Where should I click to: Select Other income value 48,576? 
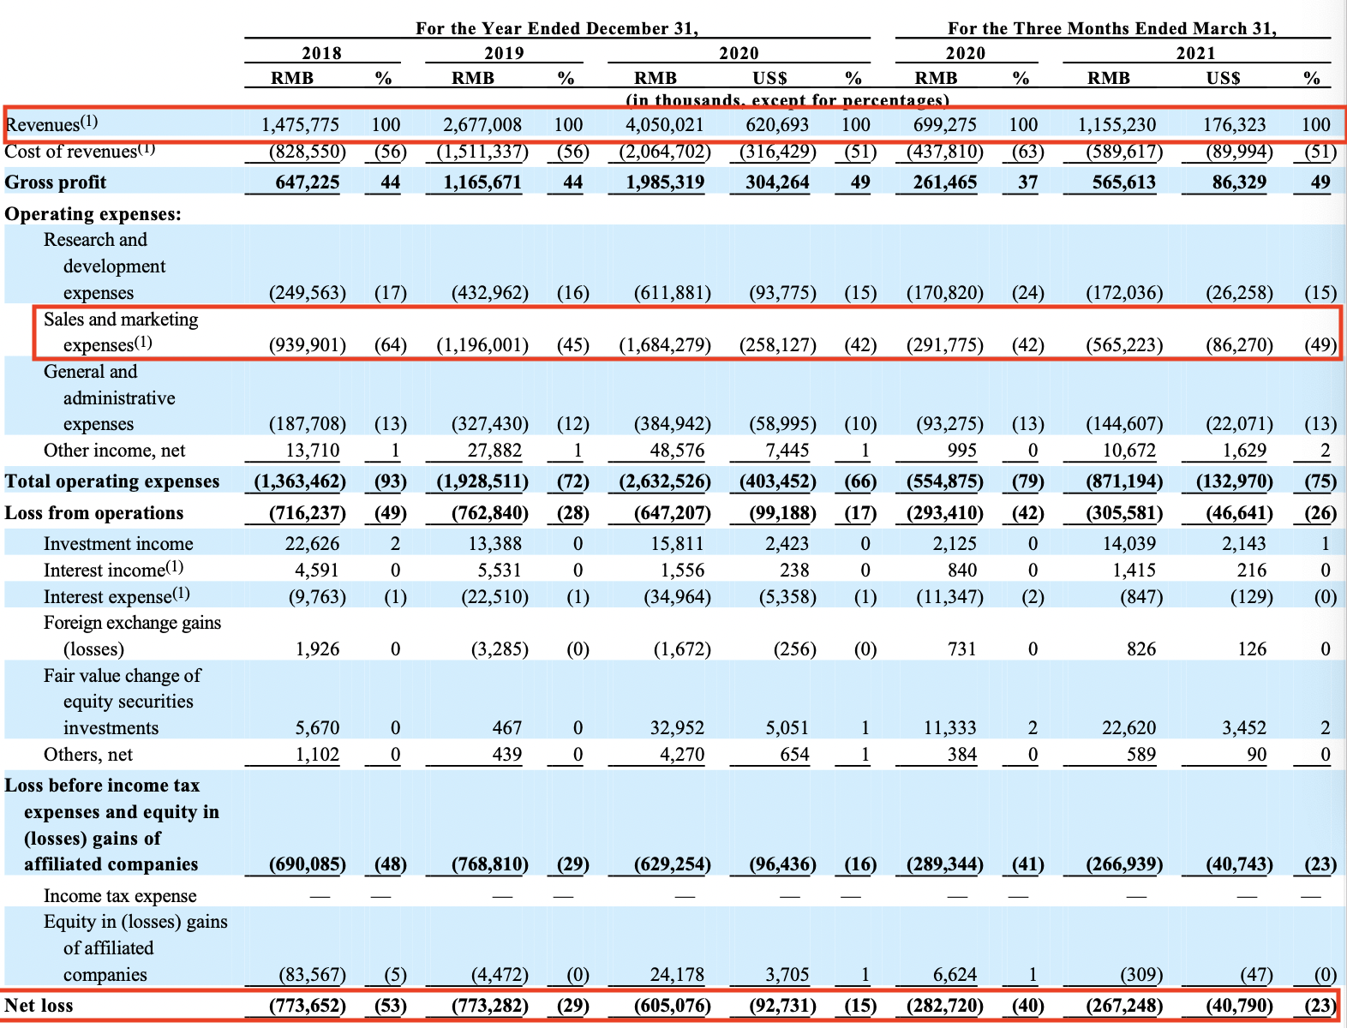tap(676, 451)
